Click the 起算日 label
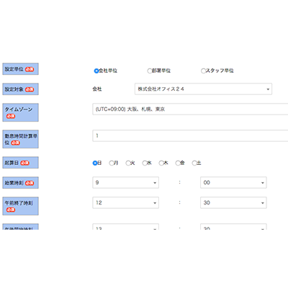The image size is (288, 288). tap(20, 163)
